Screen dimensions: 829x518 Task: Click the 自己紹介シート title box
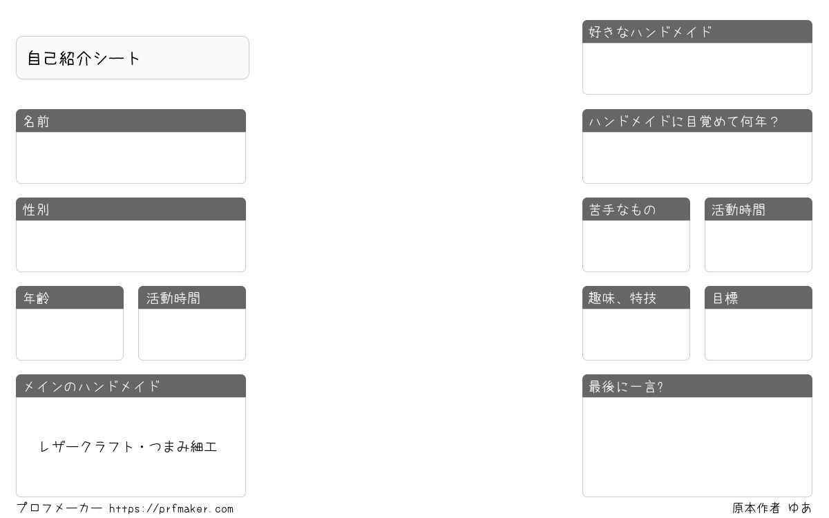tap(133, 58)
